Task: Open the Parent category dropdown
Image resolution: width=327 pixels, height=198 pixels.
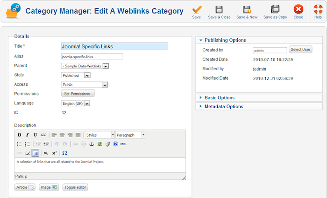Action: (85, 66)
